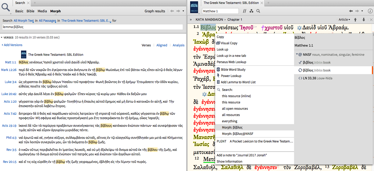Image resolution: width=374 pixels, height=171 pixels.
Task: Collapse the VERSES results section
Action: [x=2, y=37]
